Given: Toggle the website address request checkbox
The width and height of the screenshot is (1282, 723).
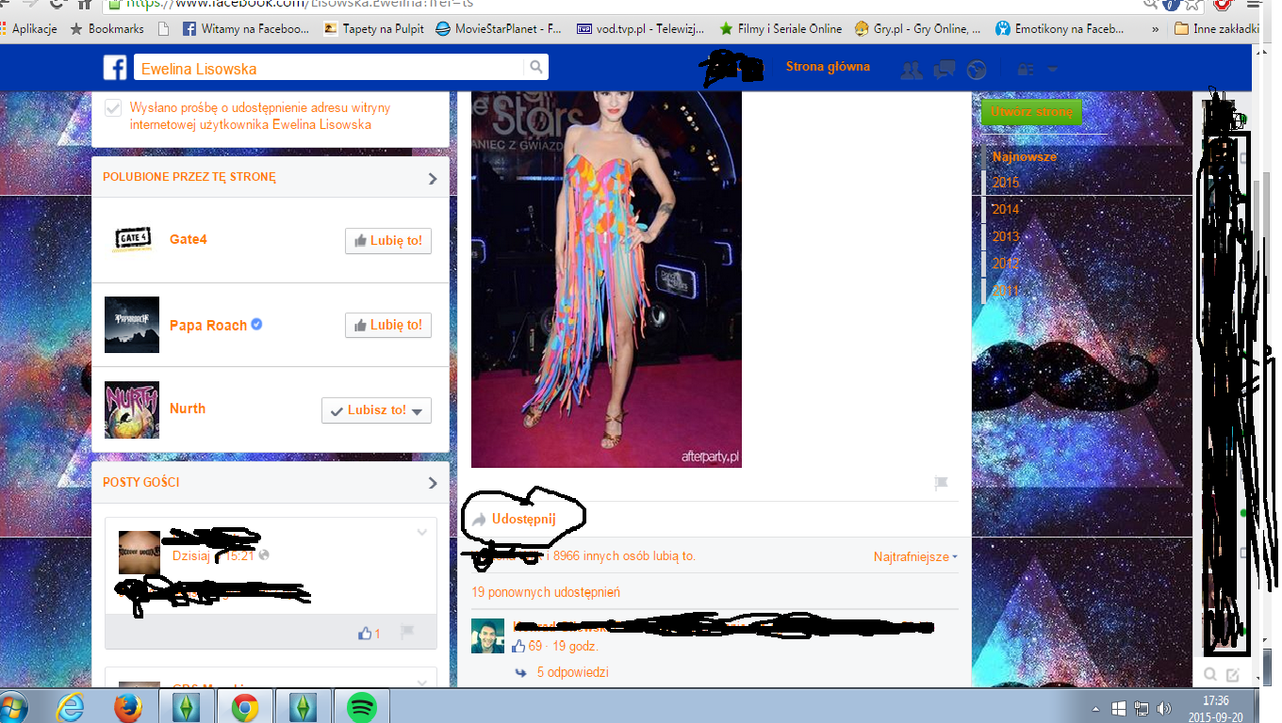Looking at the screenshot, I should (113, 108).
